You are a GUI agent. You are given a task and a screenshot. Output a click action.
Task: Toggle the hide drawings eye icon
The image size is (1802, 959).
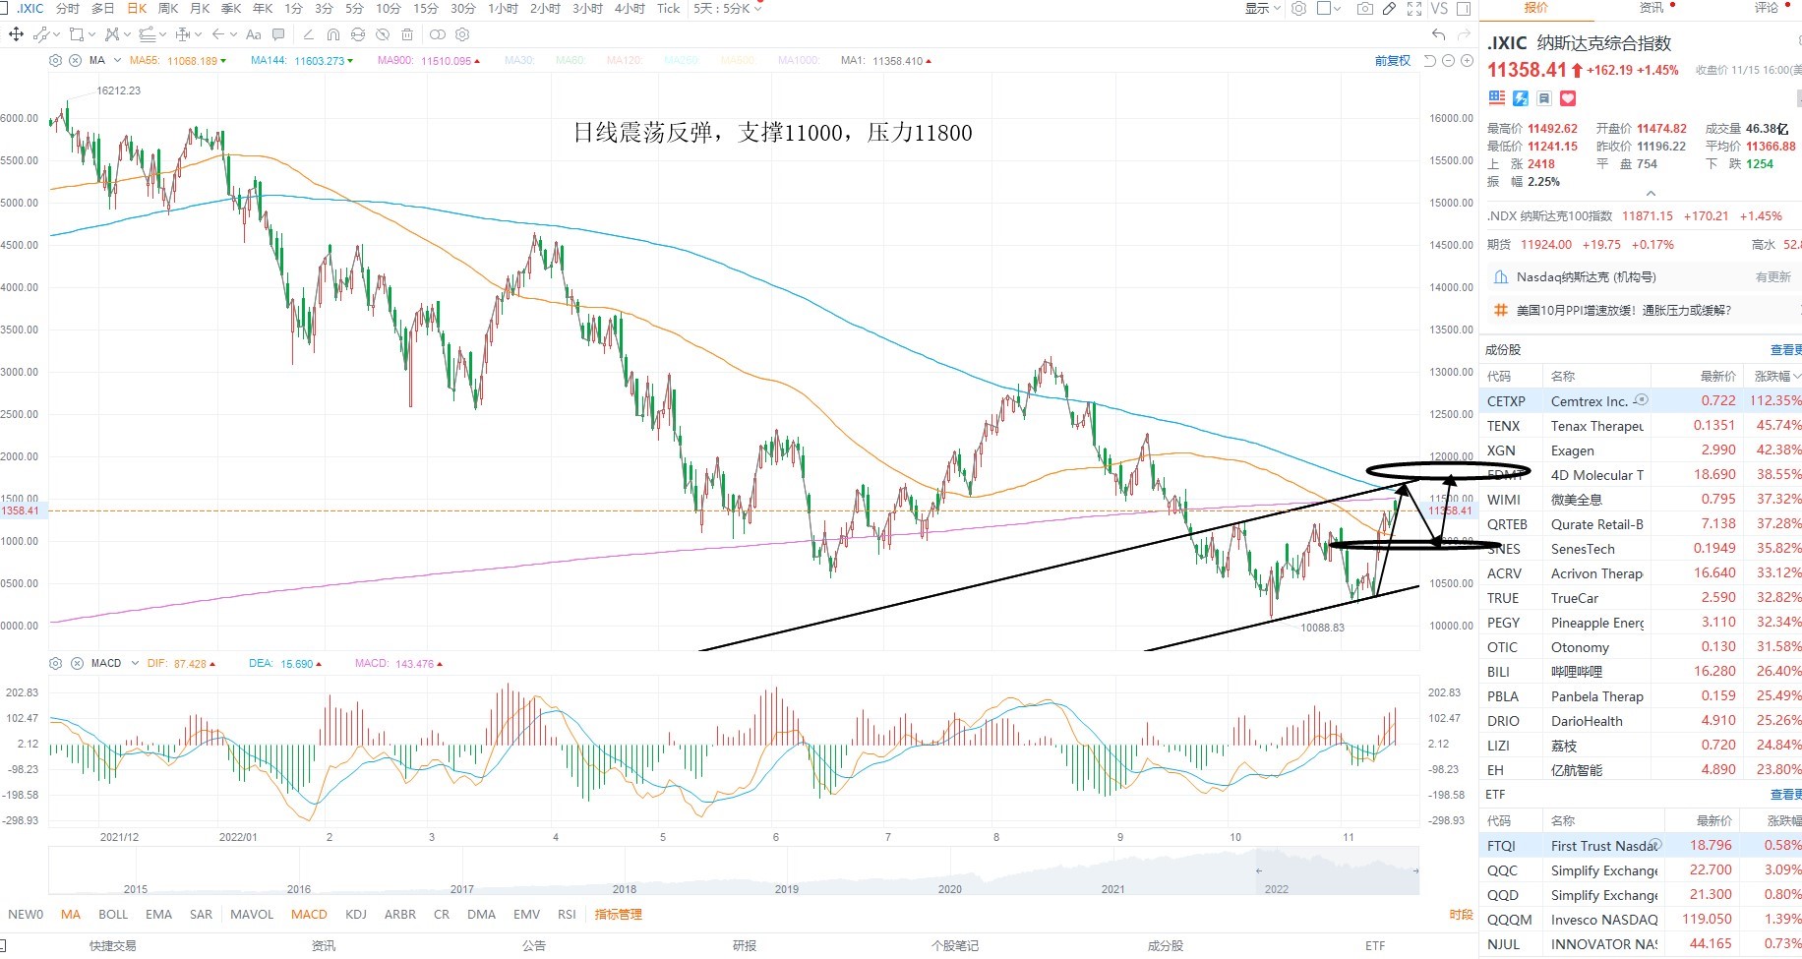click(382, 34)
